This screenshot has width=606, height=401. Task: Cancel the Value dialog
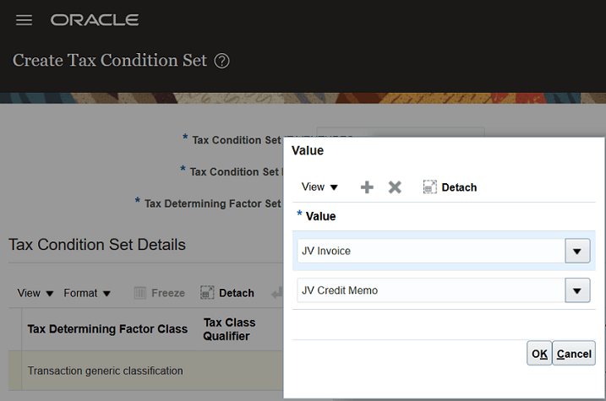[x=574, y=354]
